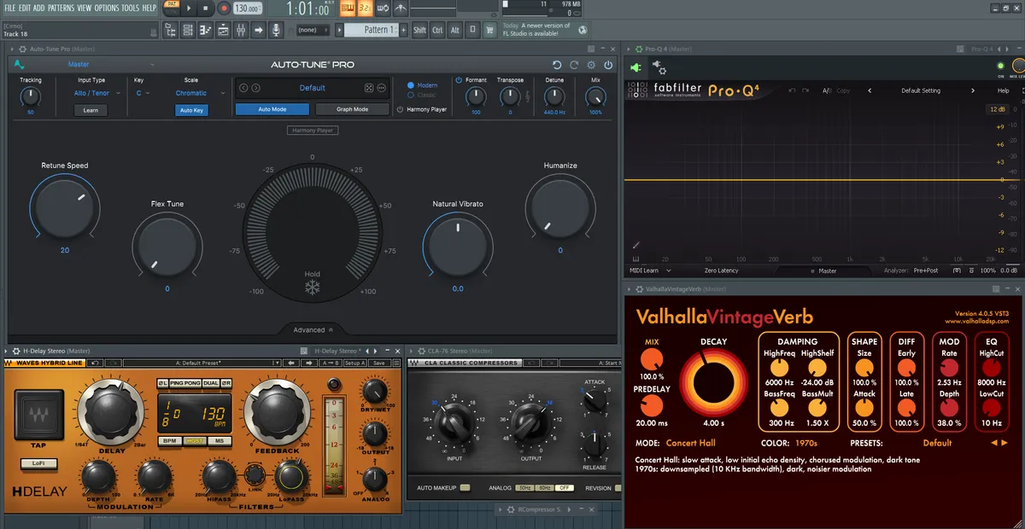
Task: Open the Key dropdown showing C
Action: click(x=143, y=93)
